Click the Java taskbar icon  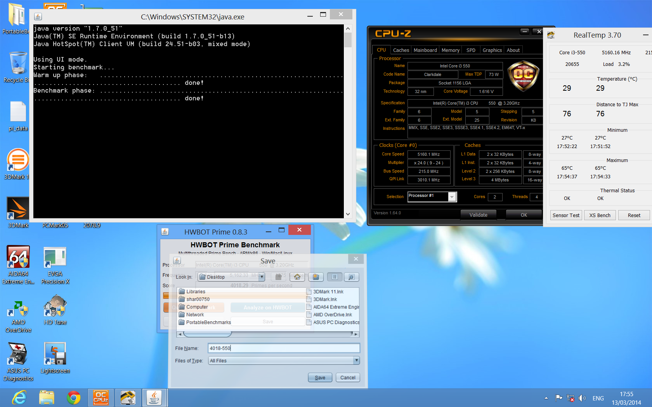[154, 398]
